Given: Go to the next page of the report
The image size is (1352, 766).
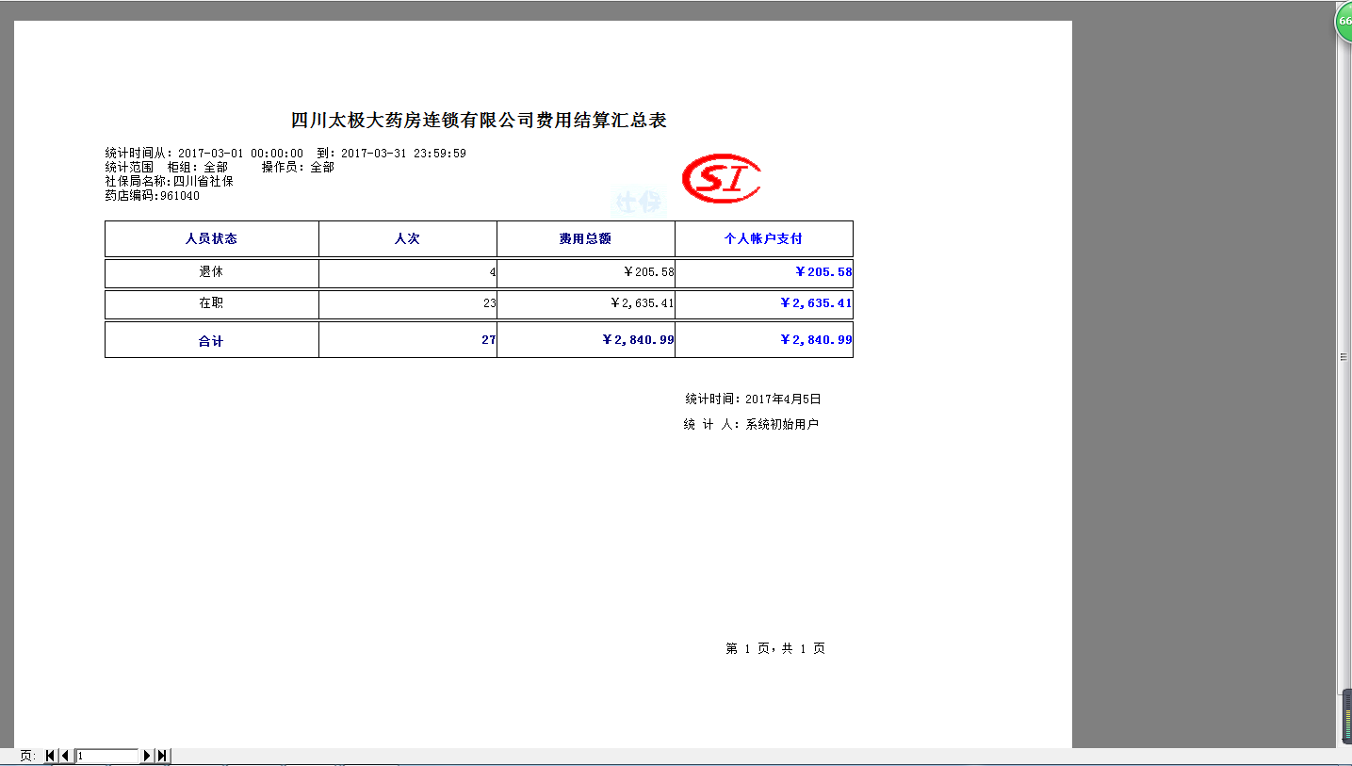Looking at the screenshot, I should pyautogui.click(x=147, y=756).
